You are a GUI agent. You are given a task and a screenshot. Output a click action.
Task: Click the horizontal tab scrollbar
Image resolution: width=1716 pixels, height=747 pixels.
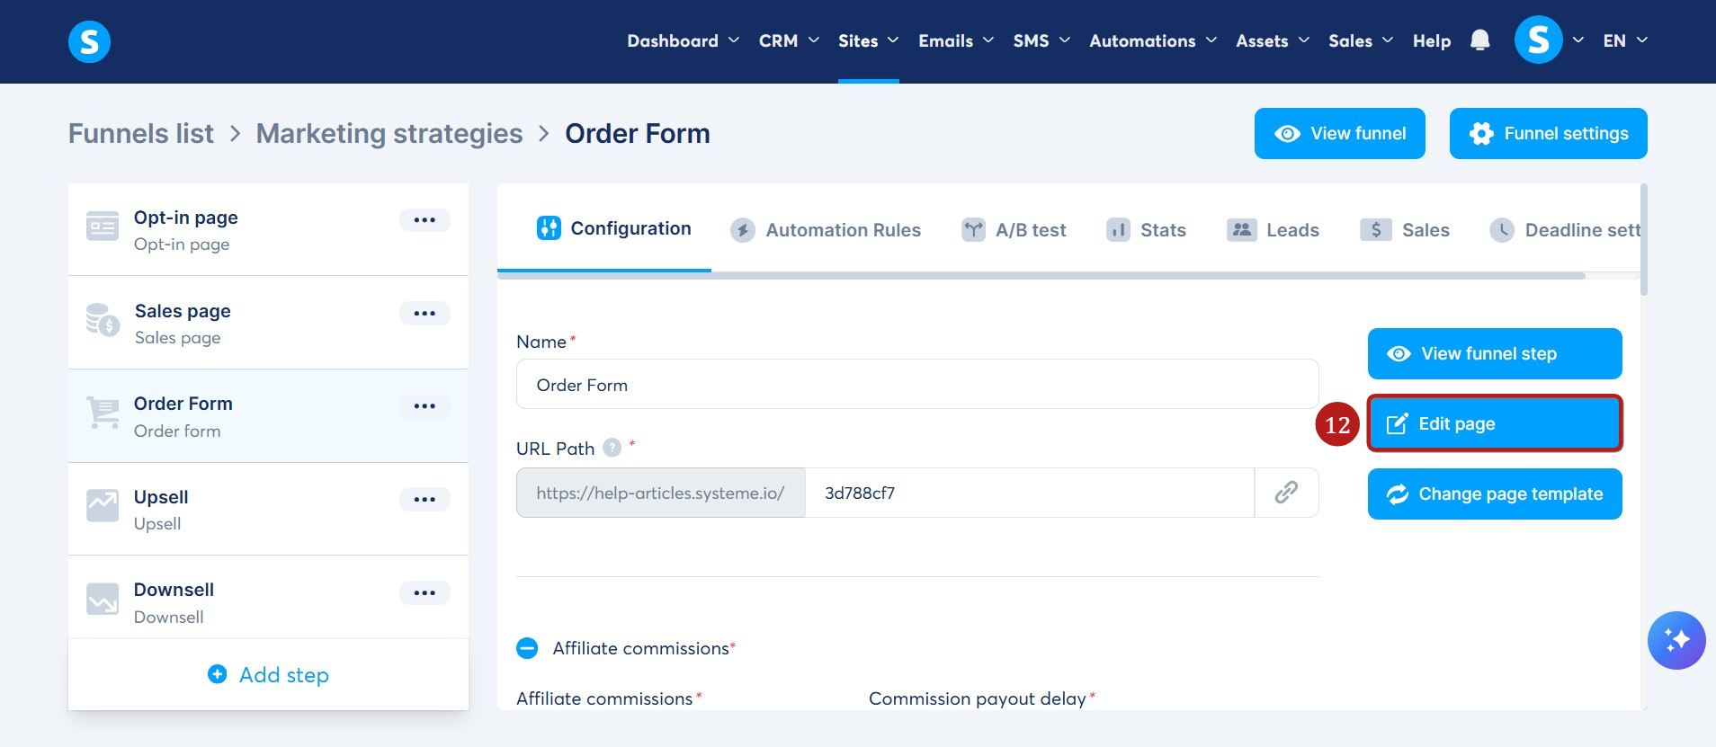(x=1041, y=275)
